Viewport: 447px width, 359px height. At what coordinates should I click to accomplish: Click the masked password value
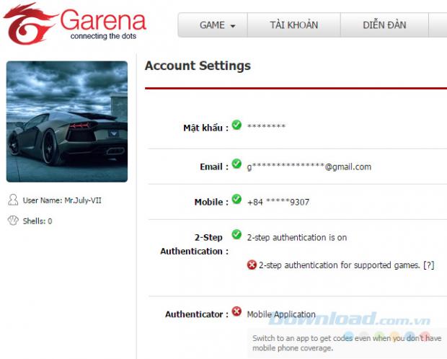pos(266,127)
